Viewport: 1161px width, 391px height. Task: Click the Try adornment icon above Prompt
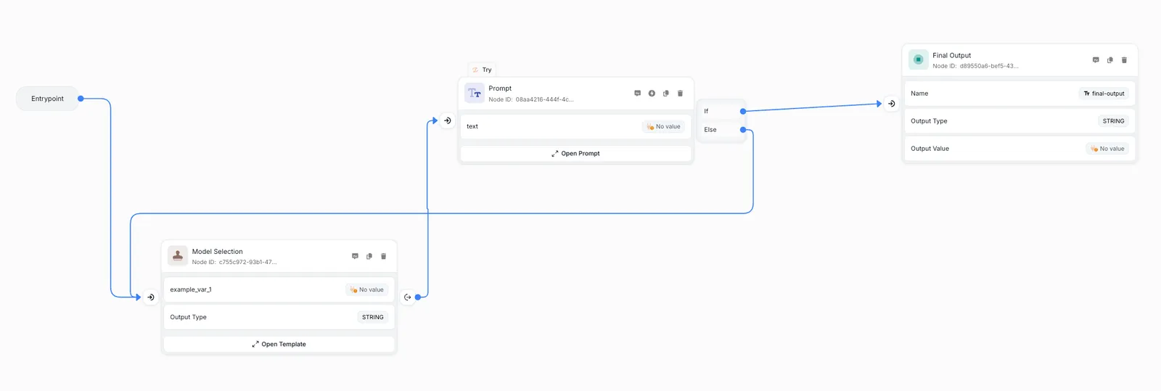[475, 70]
